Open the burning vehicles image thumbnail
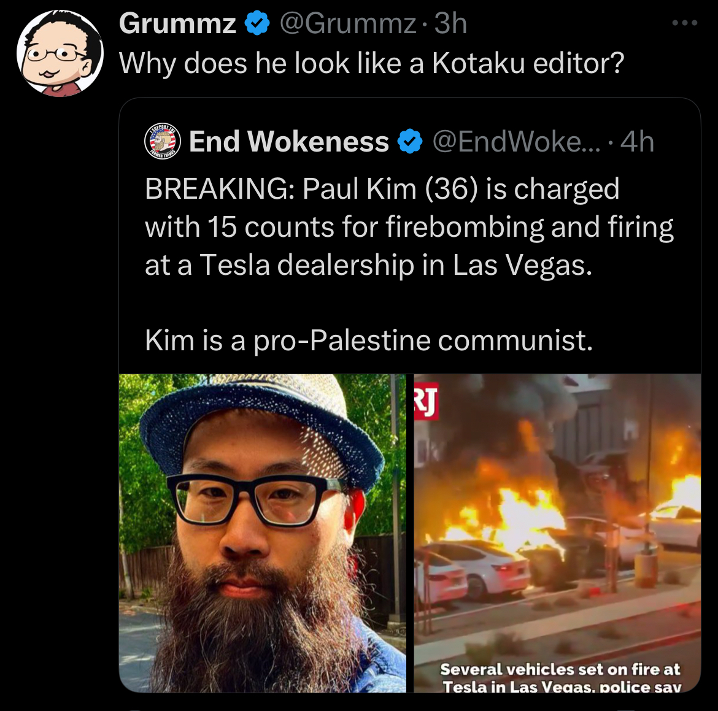The height and width of the screenshot is (711, 718). [557, 533]
